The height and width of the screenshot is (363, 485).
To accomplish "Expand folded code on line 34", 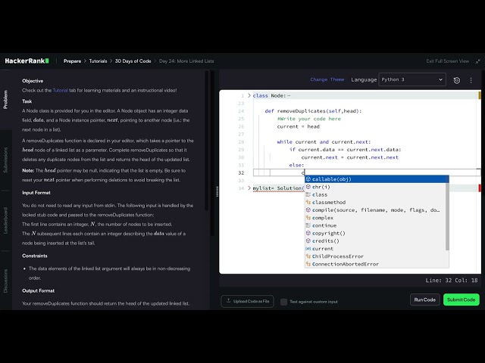I will [249, 188].
